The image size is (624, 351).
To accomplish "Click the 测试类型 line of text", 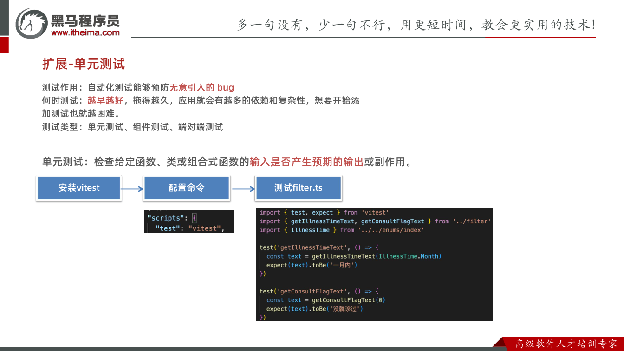I will tap(132, 127).
